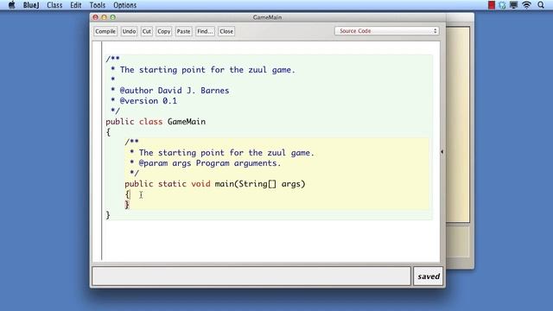Viewport: 553px width, 311px height.
Task: Click the class comment's first "The starting point" line
Action: (x=207, y=70)
